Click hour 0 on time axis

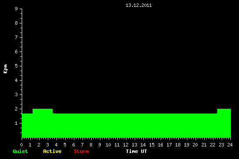point(21,145)
